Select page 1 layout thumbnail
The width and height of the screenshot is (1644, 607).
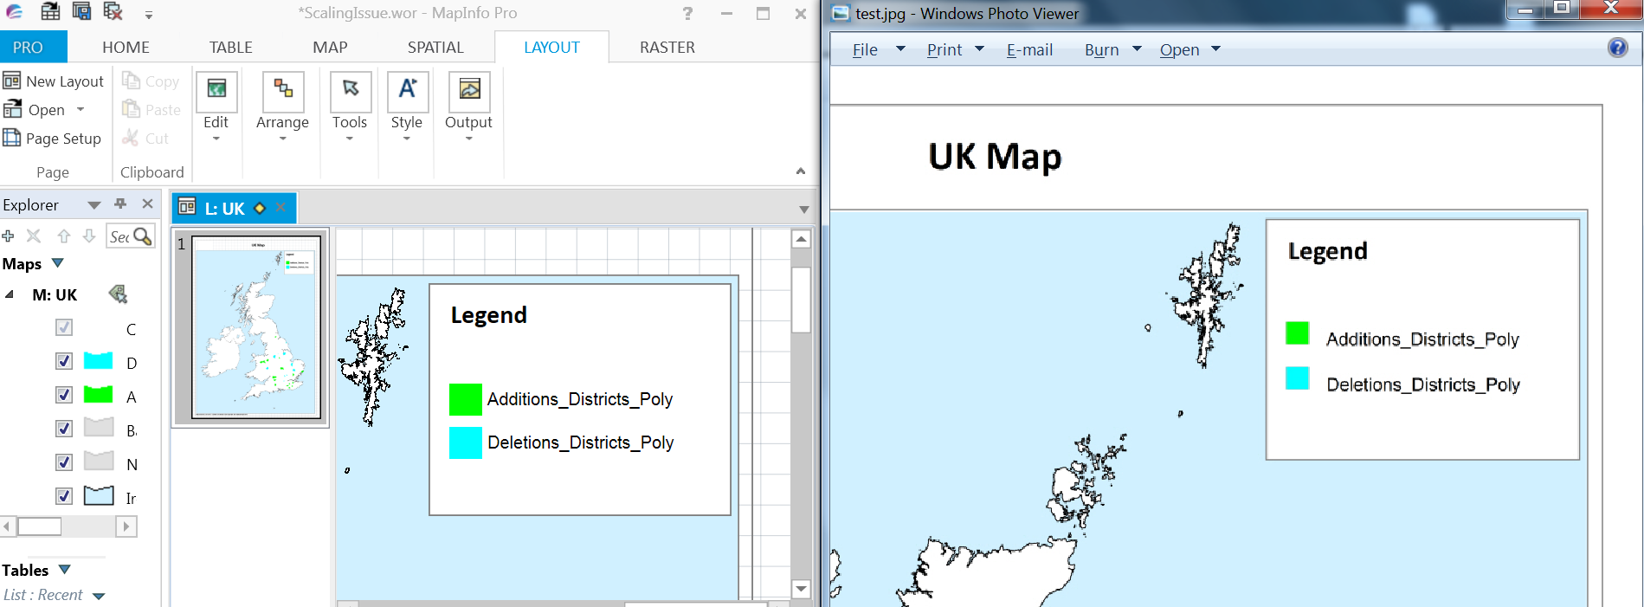256,327
